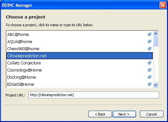Click the project list scrollbar thumb

[x=155, y=41]
